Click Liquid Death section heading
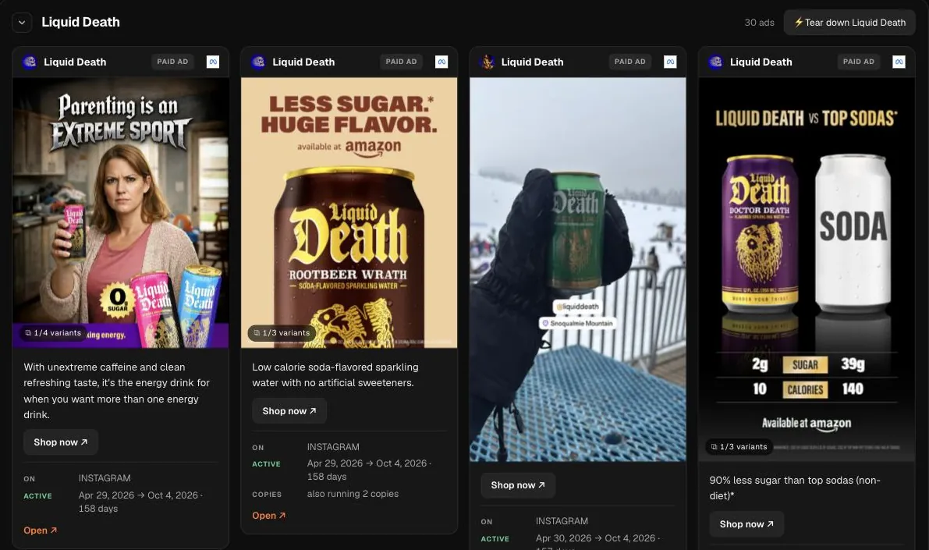Image resolution: width=929 pixels, height=550 pixels. pos(80,22)
